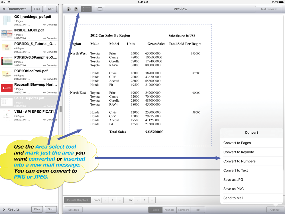Select PDF2OfficePro5.pdf document

(x=29, y=74)
